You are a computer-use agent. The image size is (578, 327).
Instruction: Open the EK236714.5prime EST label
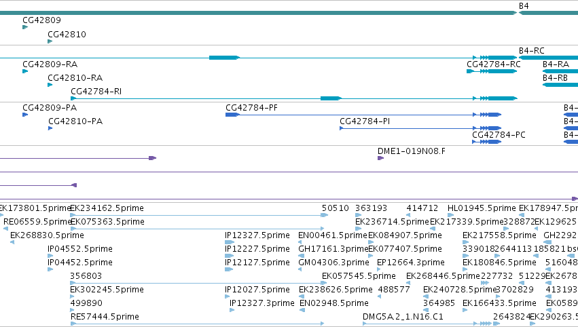click(x=392, y=222)
